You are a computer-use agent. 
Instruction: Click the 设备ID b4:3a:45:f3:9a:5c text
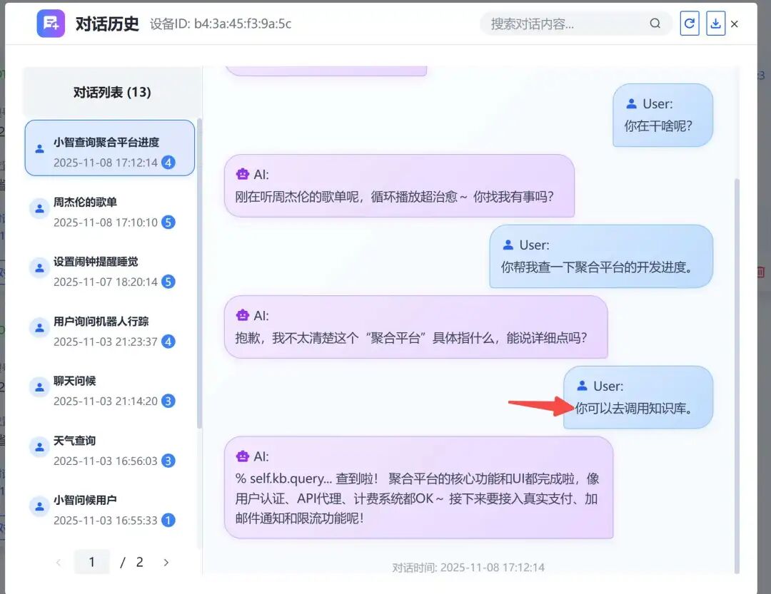pyautogui.click(x=221, y=24)
